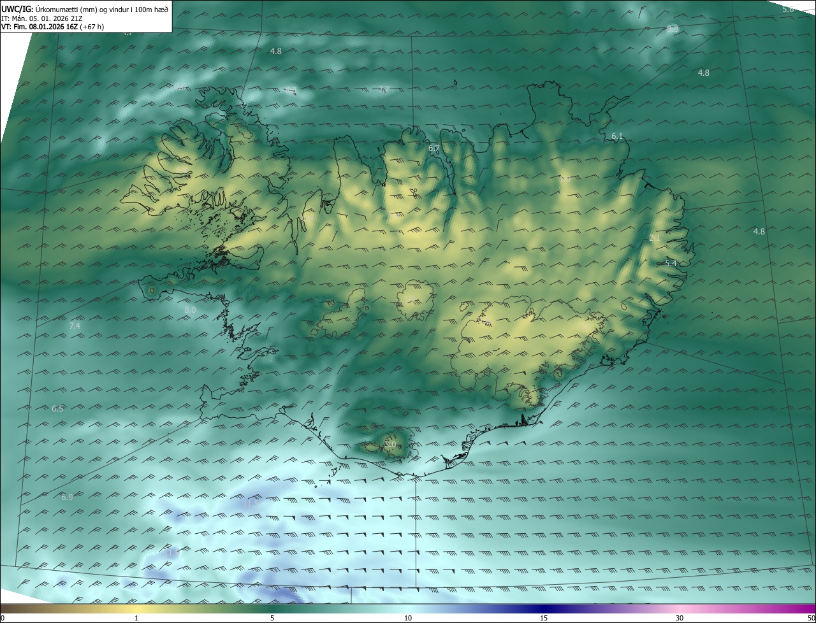Click the 0 tick label on the color scale
816x623 pixels.
pyautogui.click(x=3, y=618)
